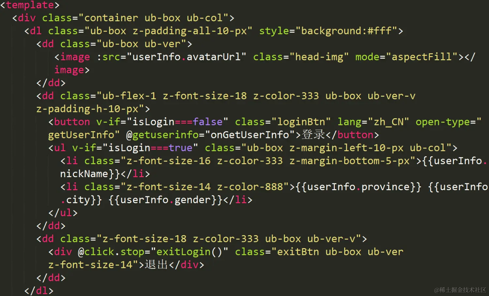Click the "z-font-size-16" class name
The height and width of the screenshot is (296, 489).
(168, 161)
